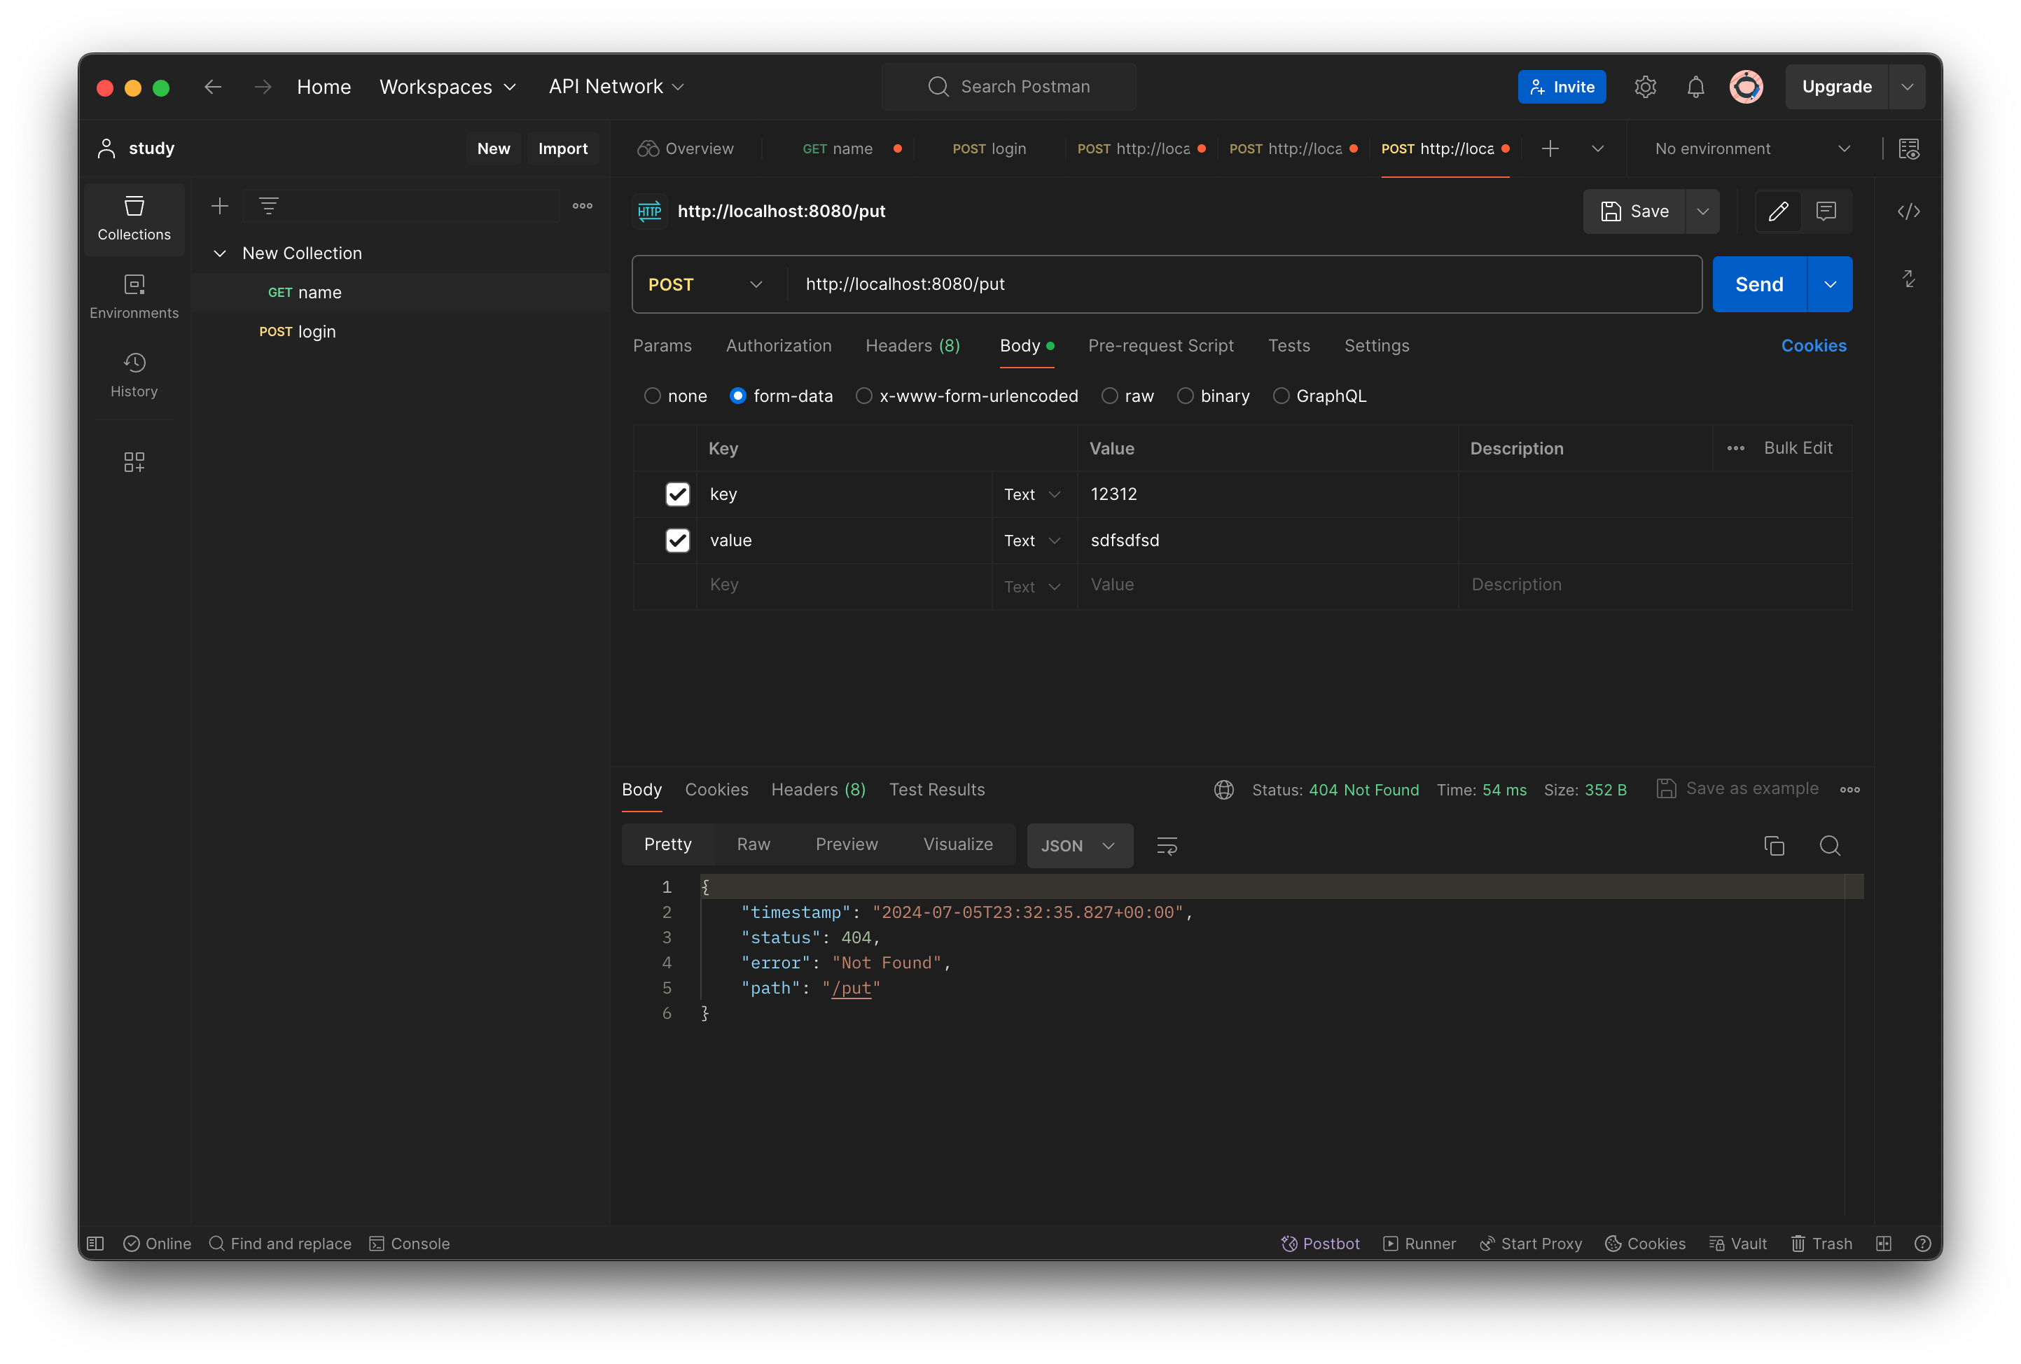Click the configure workspace sidebar grid icon
The width and height of the screenshot is (2021, 1364).
click(134, 461)
